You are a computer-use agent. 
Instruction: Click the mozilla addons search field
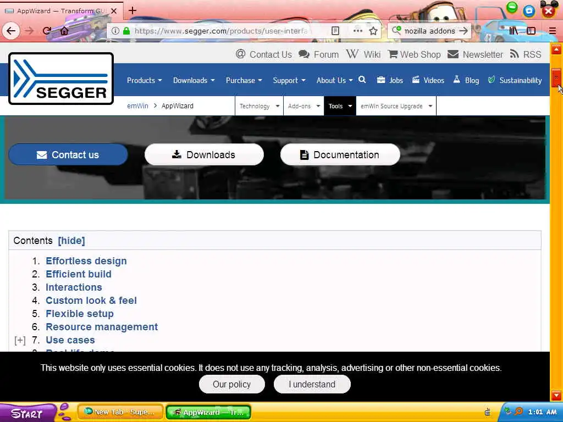pos(430,31)
